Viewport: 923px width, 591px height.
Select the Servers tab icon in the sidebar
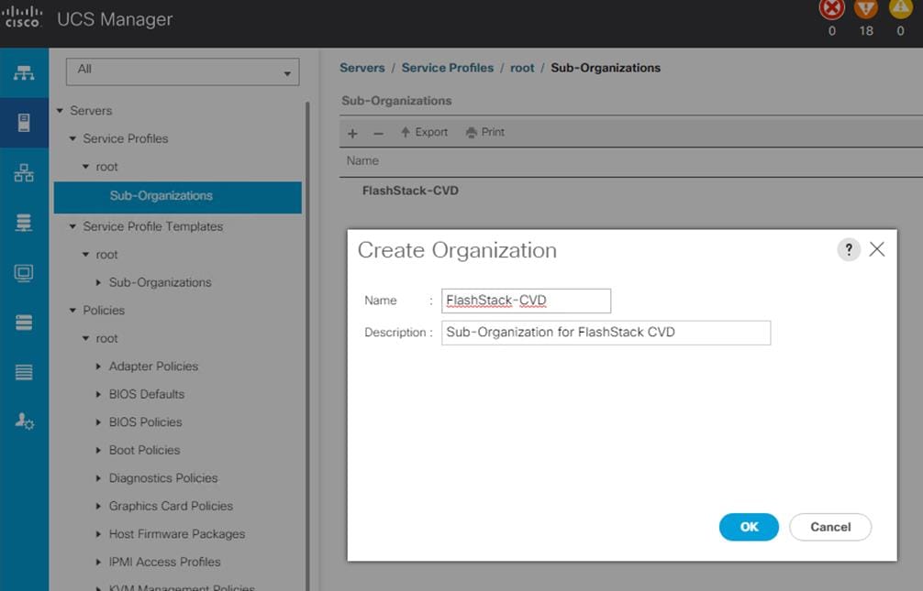(24, 123)
